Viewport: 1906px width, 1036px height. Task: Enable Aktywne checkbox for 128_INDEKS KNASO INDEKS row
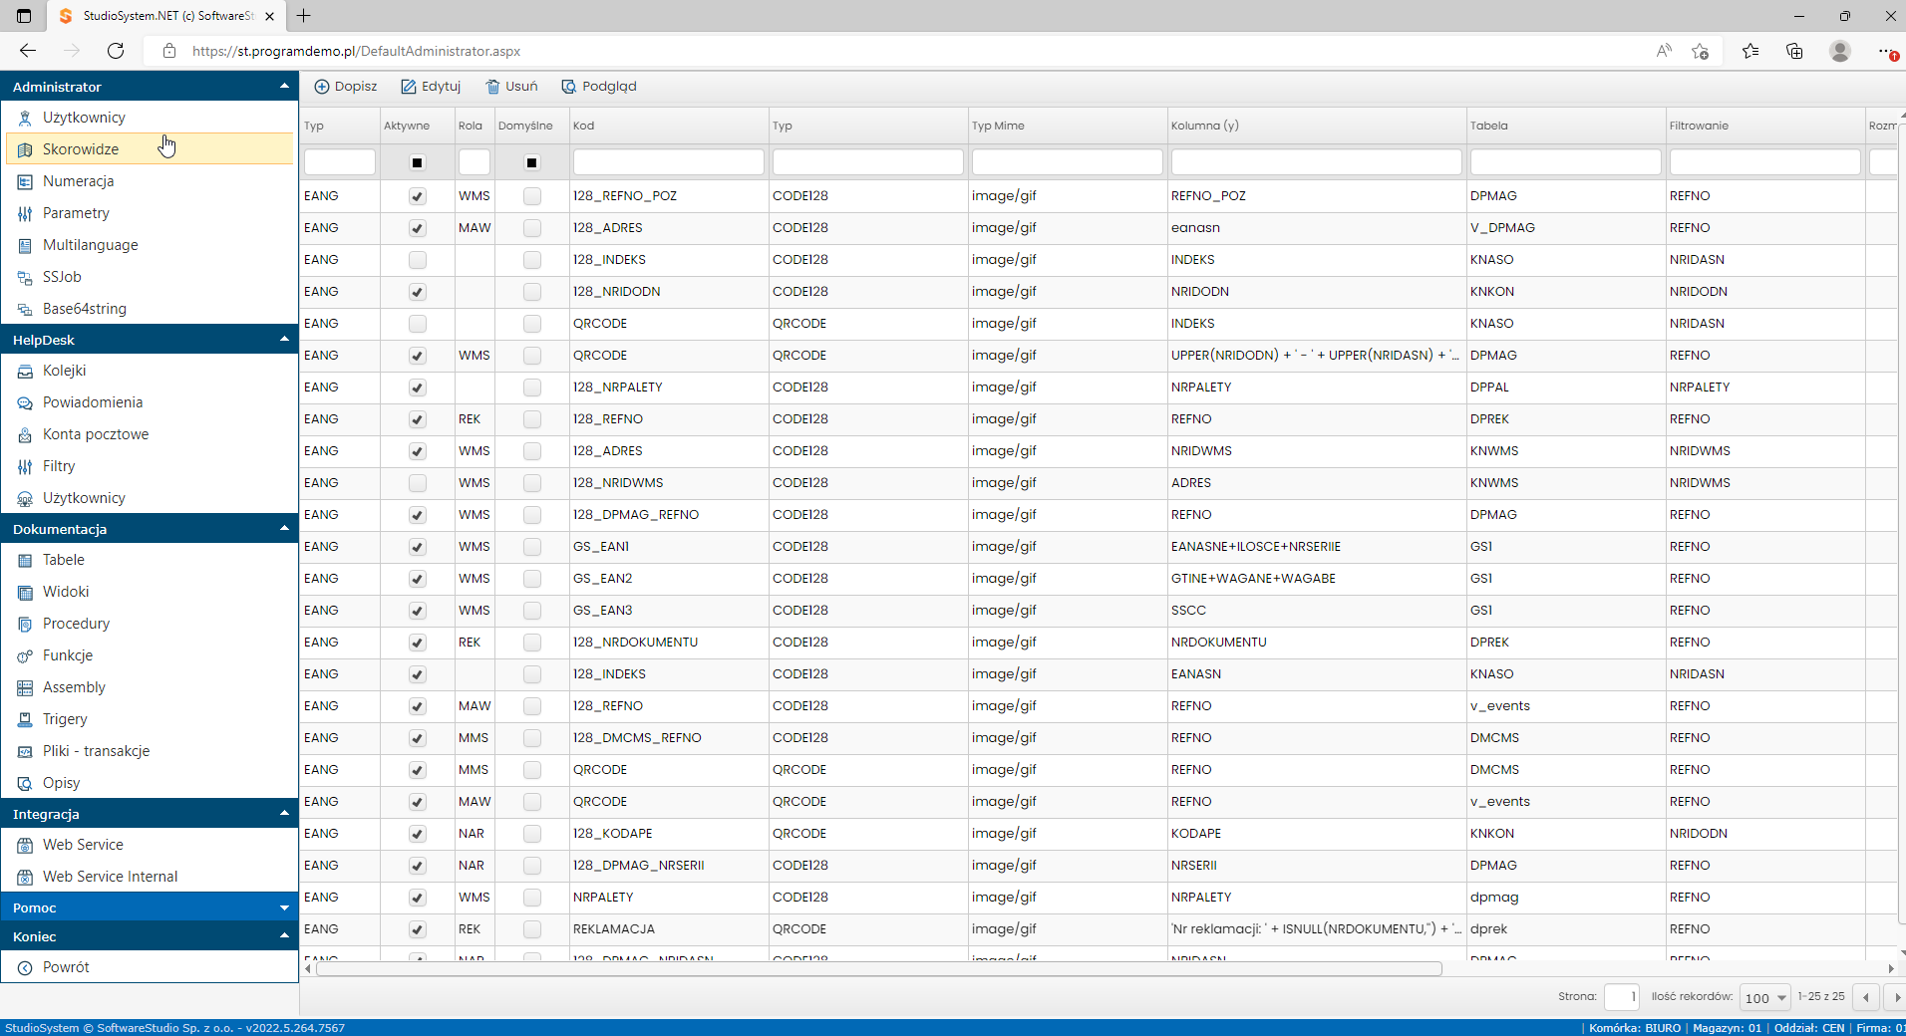[x=418, y=260]
